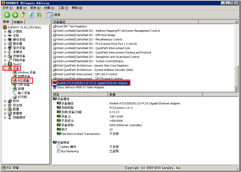Expand the 存储设备 tree node
The width and height of the screenshot is (241, 172).
[x=5, y=56]
